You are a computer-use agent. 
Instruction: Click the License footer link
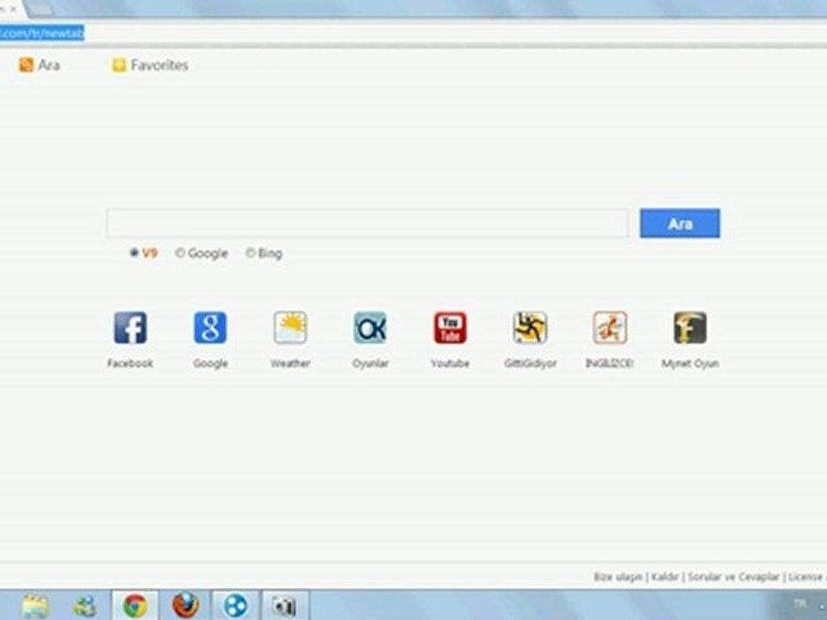coord(806,577)
